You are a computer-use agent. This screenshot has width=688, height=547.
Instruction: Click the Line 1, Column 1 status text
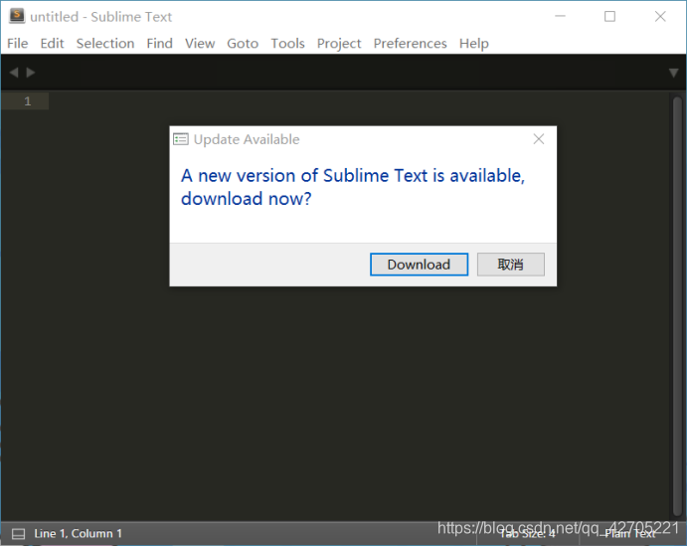pyautogui.click(x=78, y=533)
